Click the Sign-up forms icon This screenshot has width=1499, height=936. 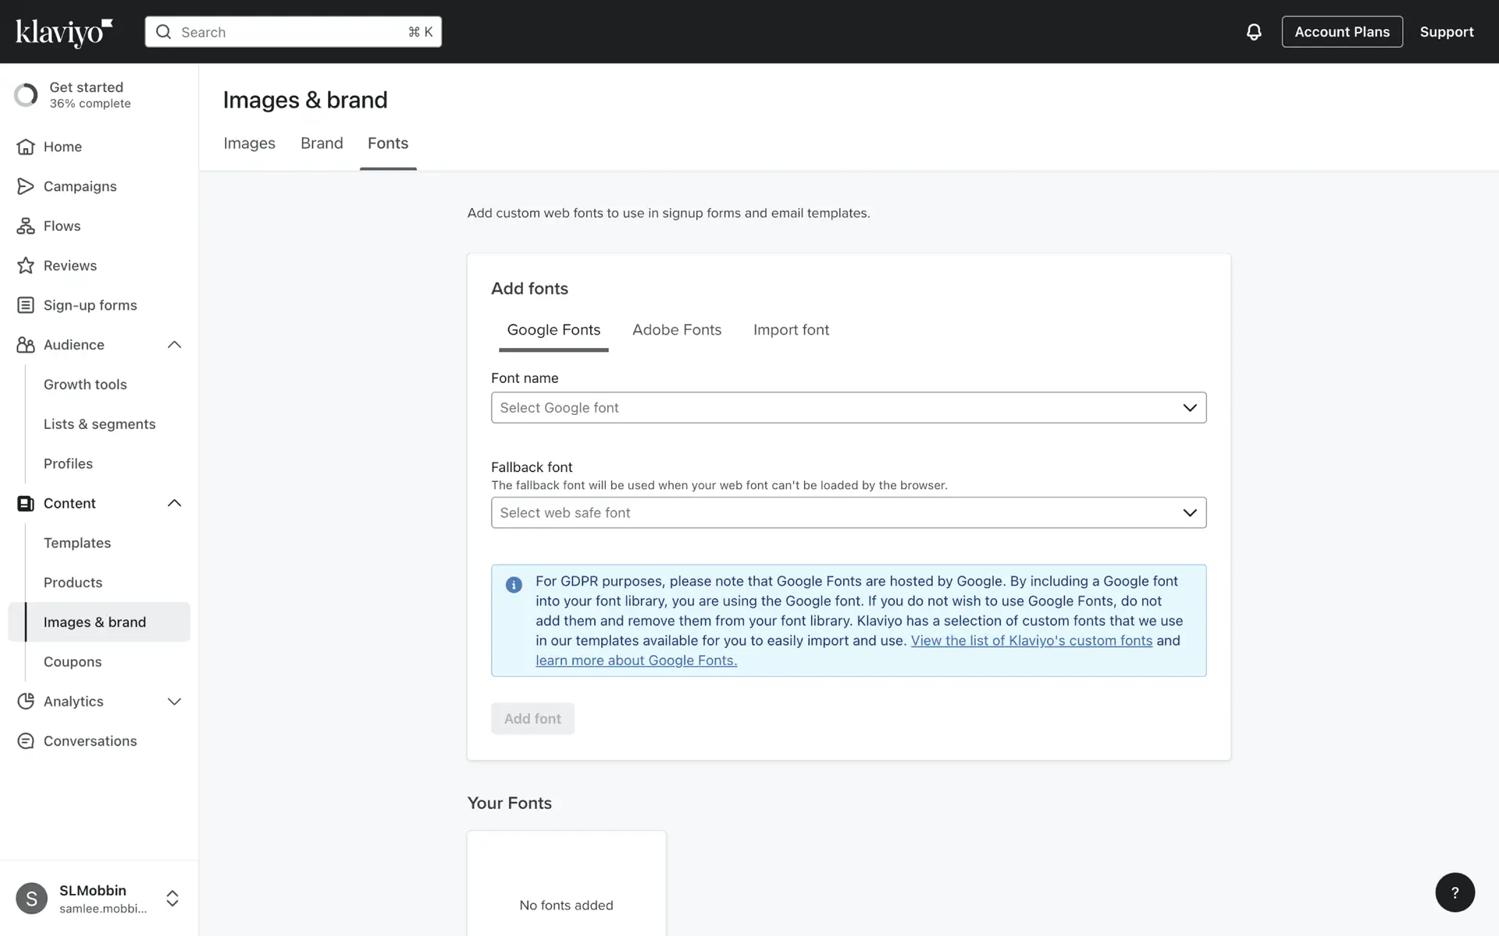26,305
